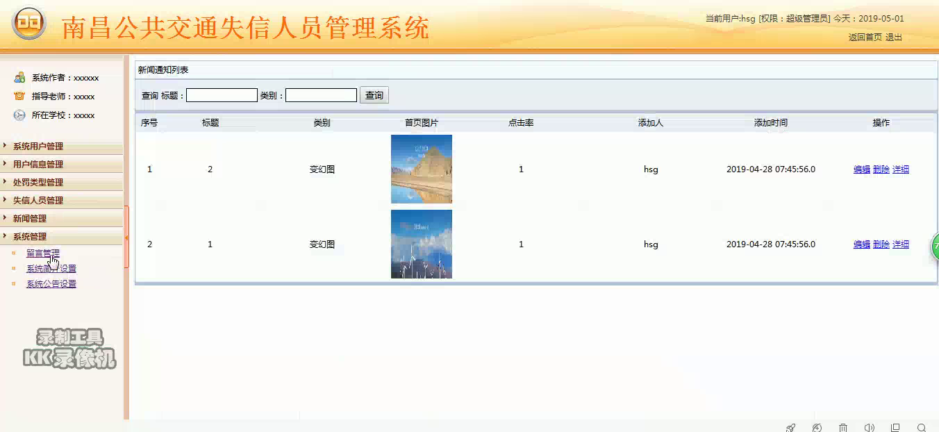
Task: Click 编辑 for the news row titled 1
Action: coord(862,244)
